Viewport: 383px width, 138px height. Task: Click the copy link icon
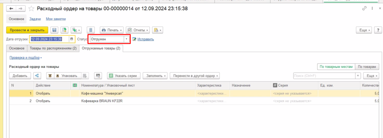click(364, 9)
